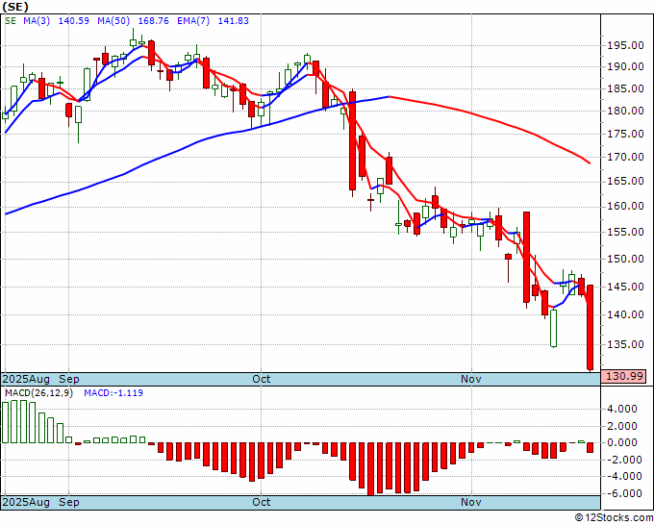This screenshot has height=525, width=654.
Task: Click the 160.00 price axis label
Action: (626, 207)
